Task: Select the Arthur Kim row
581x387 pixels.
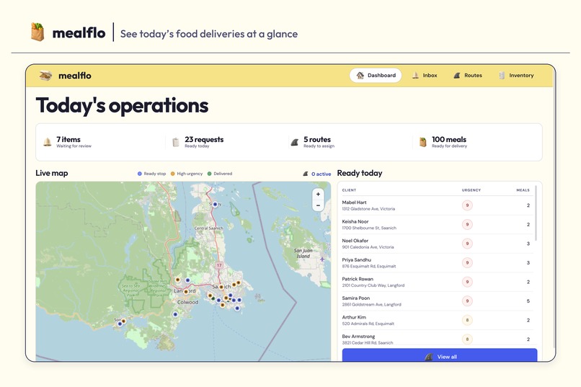Action: (438, 321)
